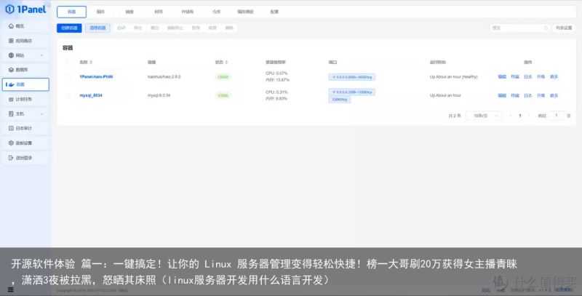Click the 删除 toolbar button
The width and height of the screenshot is (582, 296).
pos(229,28)
